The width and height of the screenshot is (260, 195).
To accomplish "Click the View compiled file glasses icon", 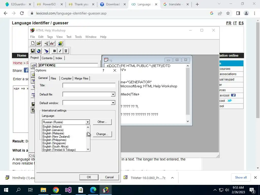I will [52, 43].
